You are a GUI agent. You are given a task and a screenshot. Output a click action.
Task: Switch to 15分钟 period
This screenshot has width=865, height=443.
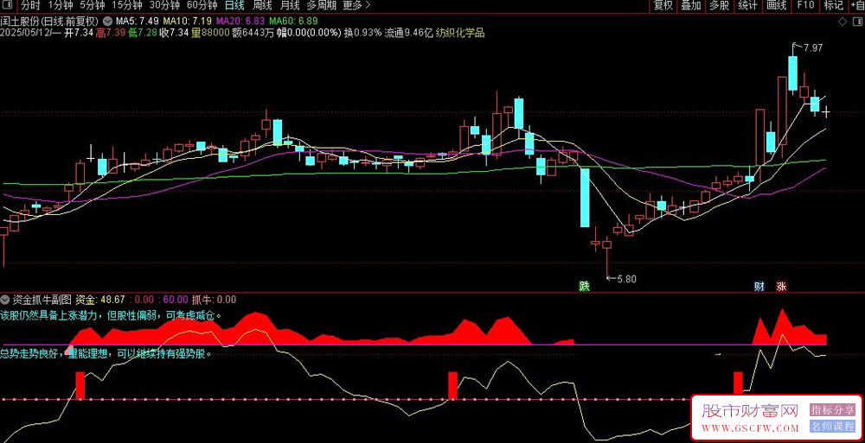point(126,5)
